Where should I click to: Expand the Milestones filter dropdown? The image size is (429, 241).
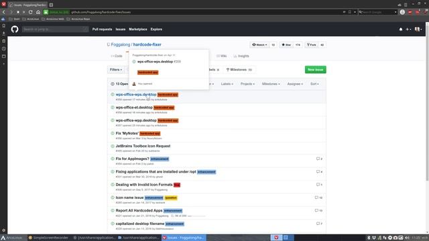pos(271,84)
